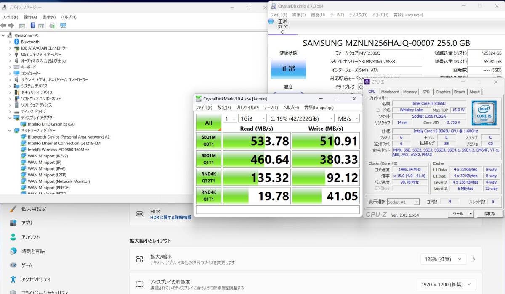
Task: Click the ツール dropdown arrow in CPU-Z
Action: (x=471, y=214)
